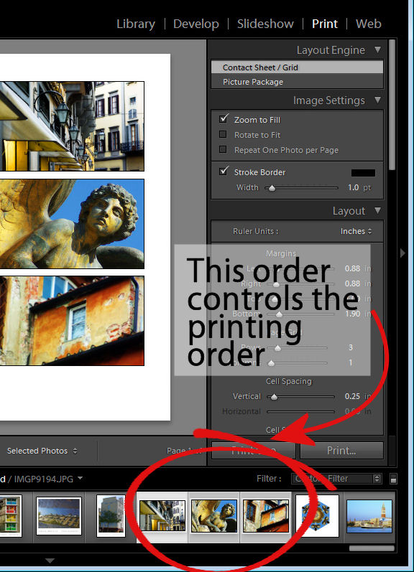Viewport: 414px width, 572px height.
Task: Switch to the Library module
Action: tap(136, 24)
